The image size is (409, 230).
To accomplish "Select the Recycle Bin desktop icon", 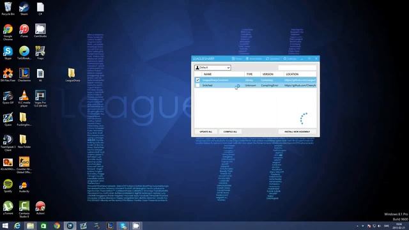I will click(x=8, y=8).
